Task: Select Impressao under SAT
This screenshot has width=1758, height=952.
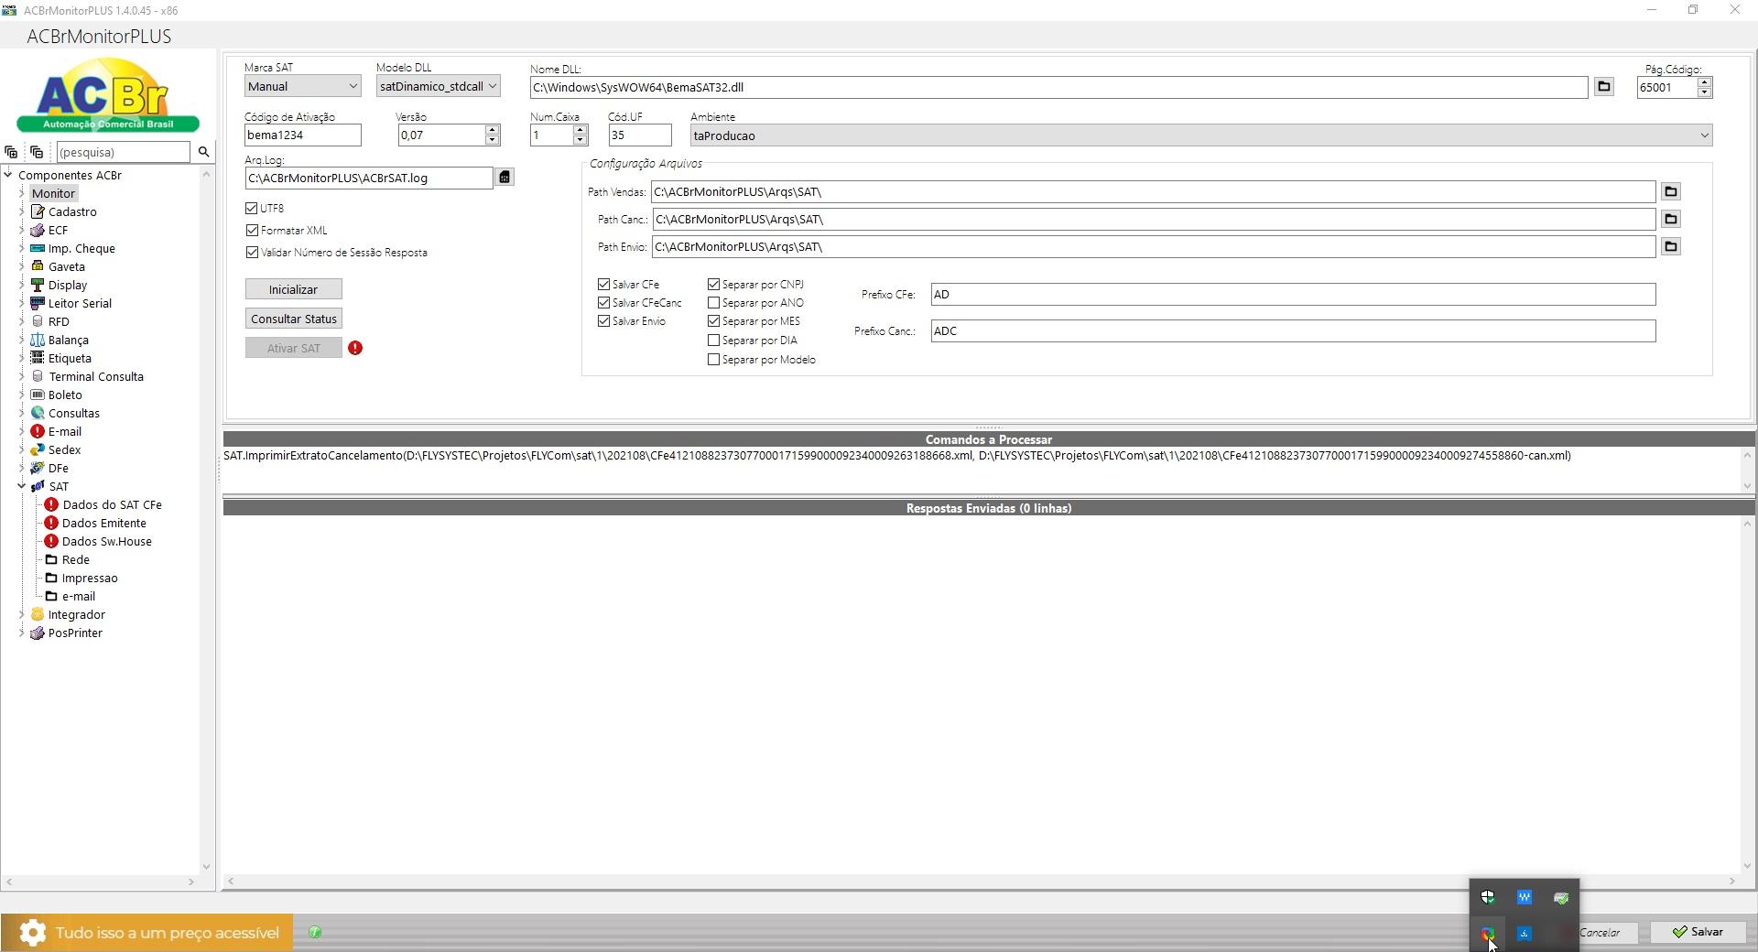Action: coord(89,578)
